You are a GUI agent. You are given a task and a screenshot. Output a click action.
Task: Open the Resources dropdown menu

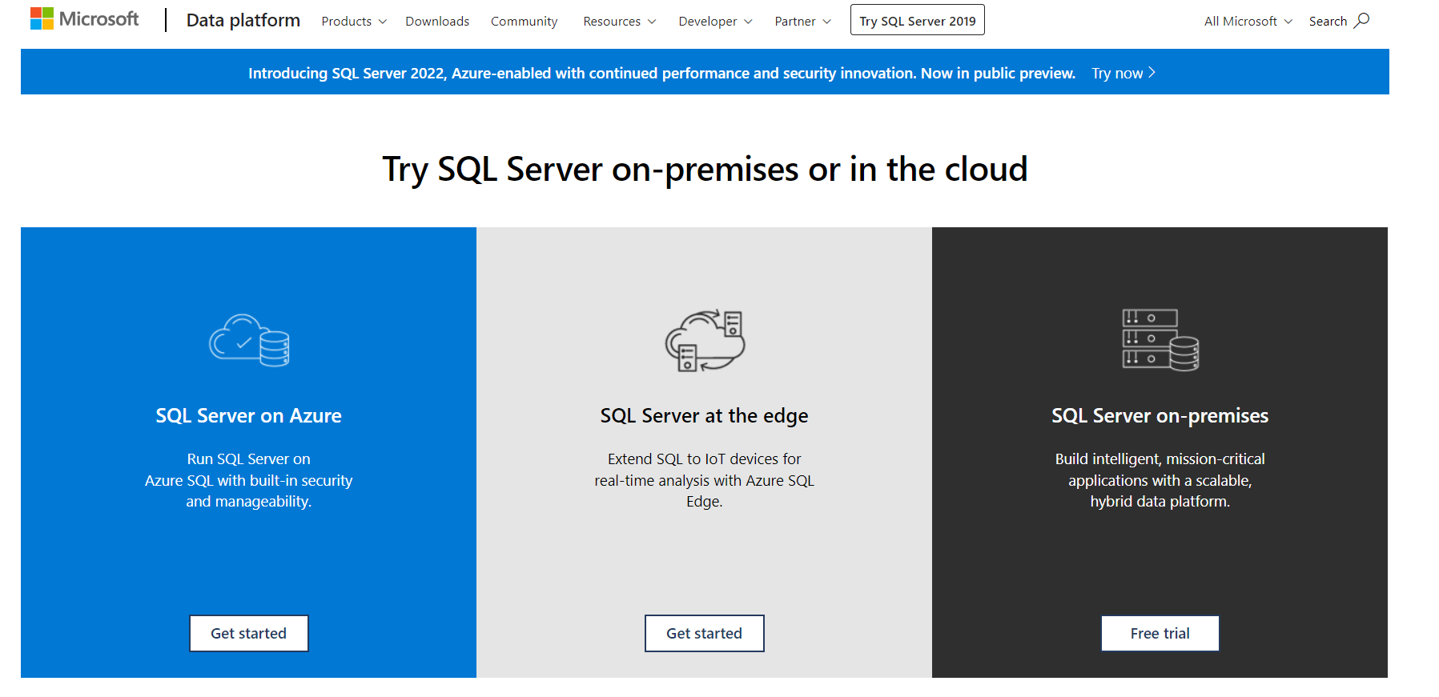(x=619, y=22)
